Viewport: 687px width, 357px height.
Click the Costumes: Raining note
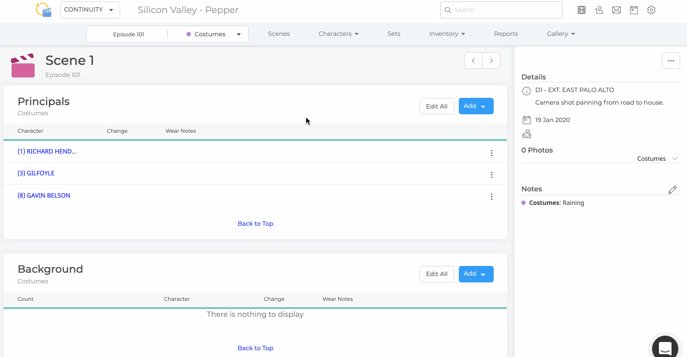coord(556,203)
